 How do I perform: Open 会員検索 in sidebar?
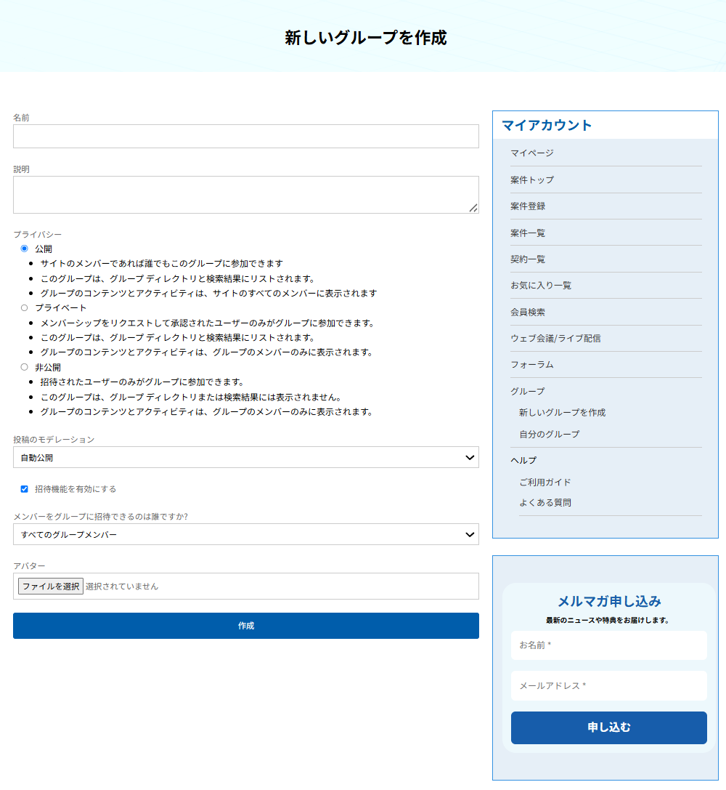(528, 312)
